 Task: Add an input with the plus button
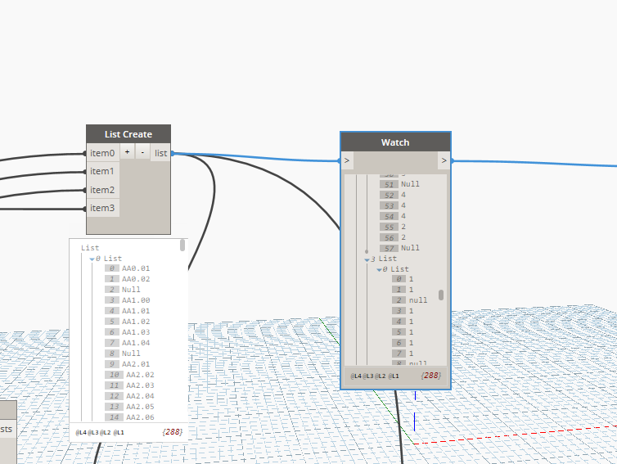click(127, 152)
